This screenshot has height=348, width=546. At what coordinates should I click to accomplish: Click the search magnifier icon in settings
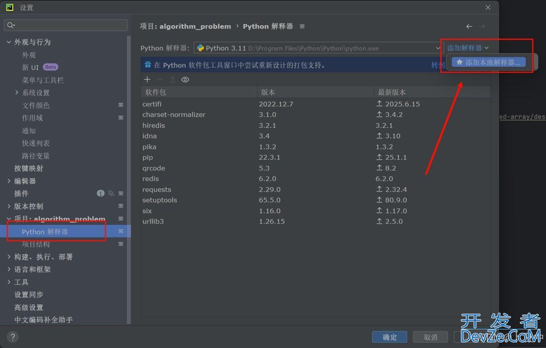pyautogui.click(x=11, y=25)
